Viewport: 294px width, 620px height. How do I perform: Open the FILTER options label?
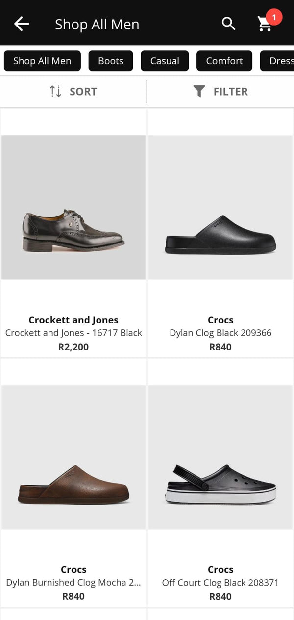[231, 92]
